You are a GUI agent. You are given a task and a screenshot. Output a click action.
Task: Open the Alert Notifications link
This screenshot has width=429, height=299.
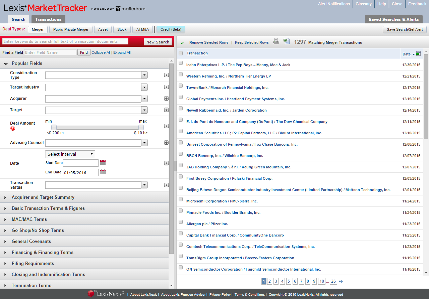point(334,4)
